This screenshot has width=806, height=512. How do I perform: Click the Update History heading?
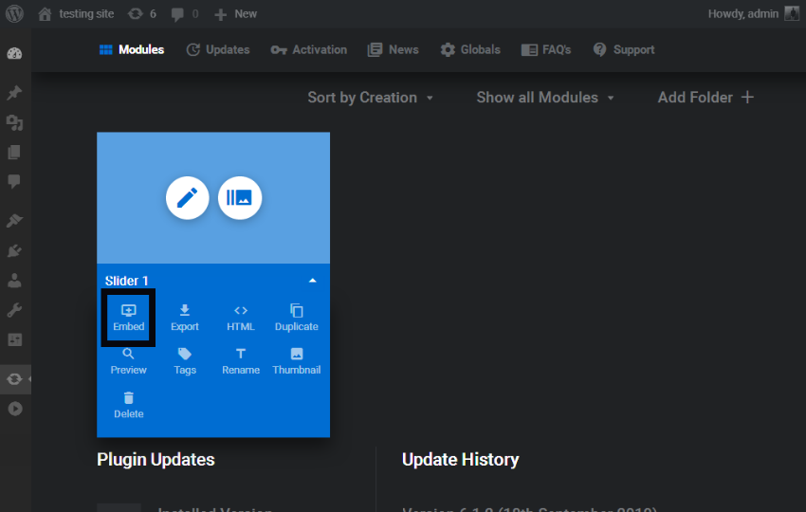tap(461, 460)
